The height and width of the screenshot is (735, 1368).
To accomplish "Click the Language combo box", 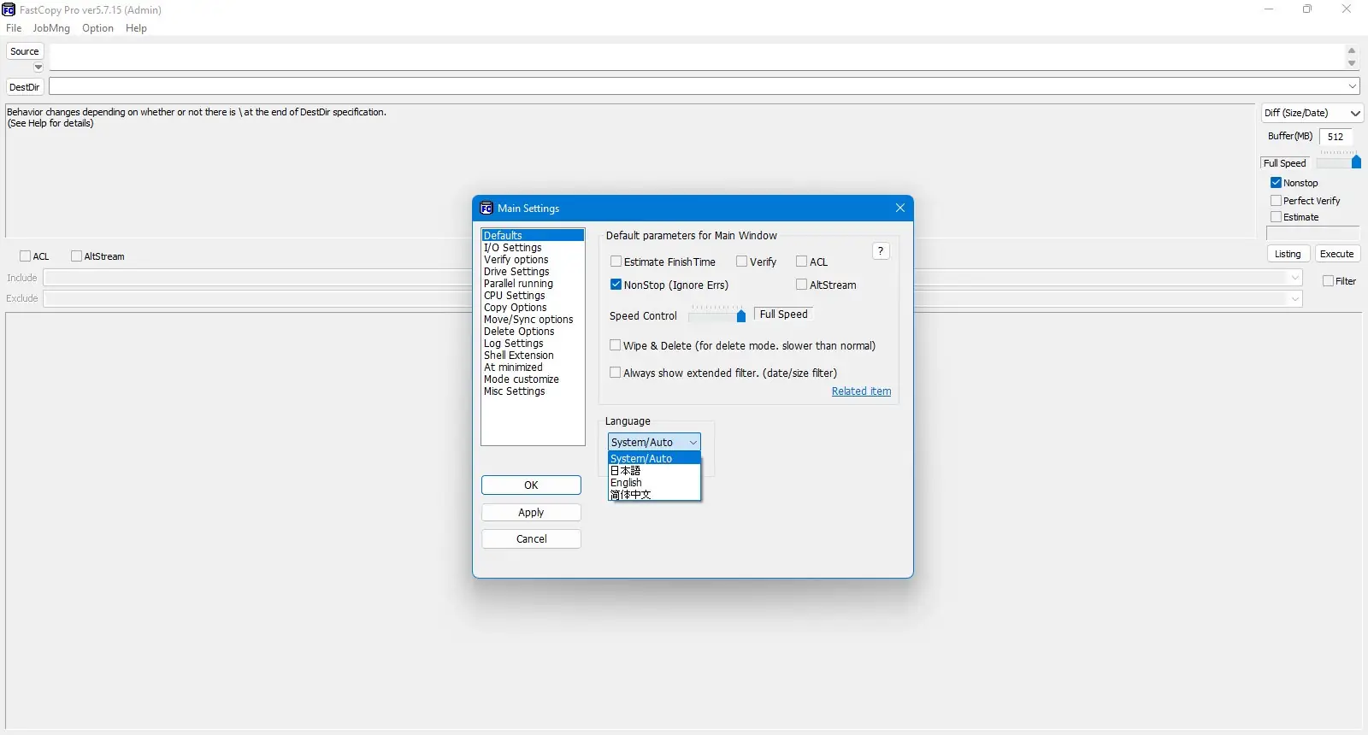I will click(x=654, y=442).
